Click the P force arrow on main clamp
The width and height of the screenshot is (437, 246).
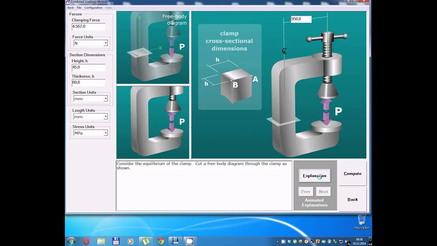tap(327, 111)
